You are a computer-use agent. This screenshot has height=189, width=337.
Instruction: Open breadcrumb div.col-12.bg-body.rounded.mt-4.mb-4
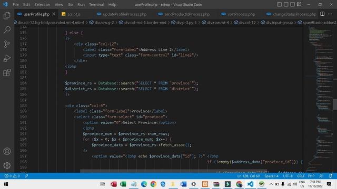tap(49, 23)
